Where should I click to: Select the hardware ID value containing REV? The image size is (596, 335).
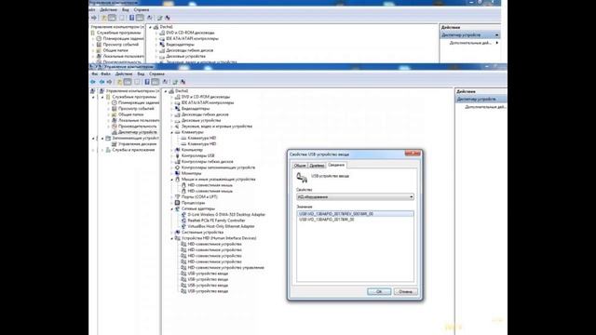(x=355, y=214)
